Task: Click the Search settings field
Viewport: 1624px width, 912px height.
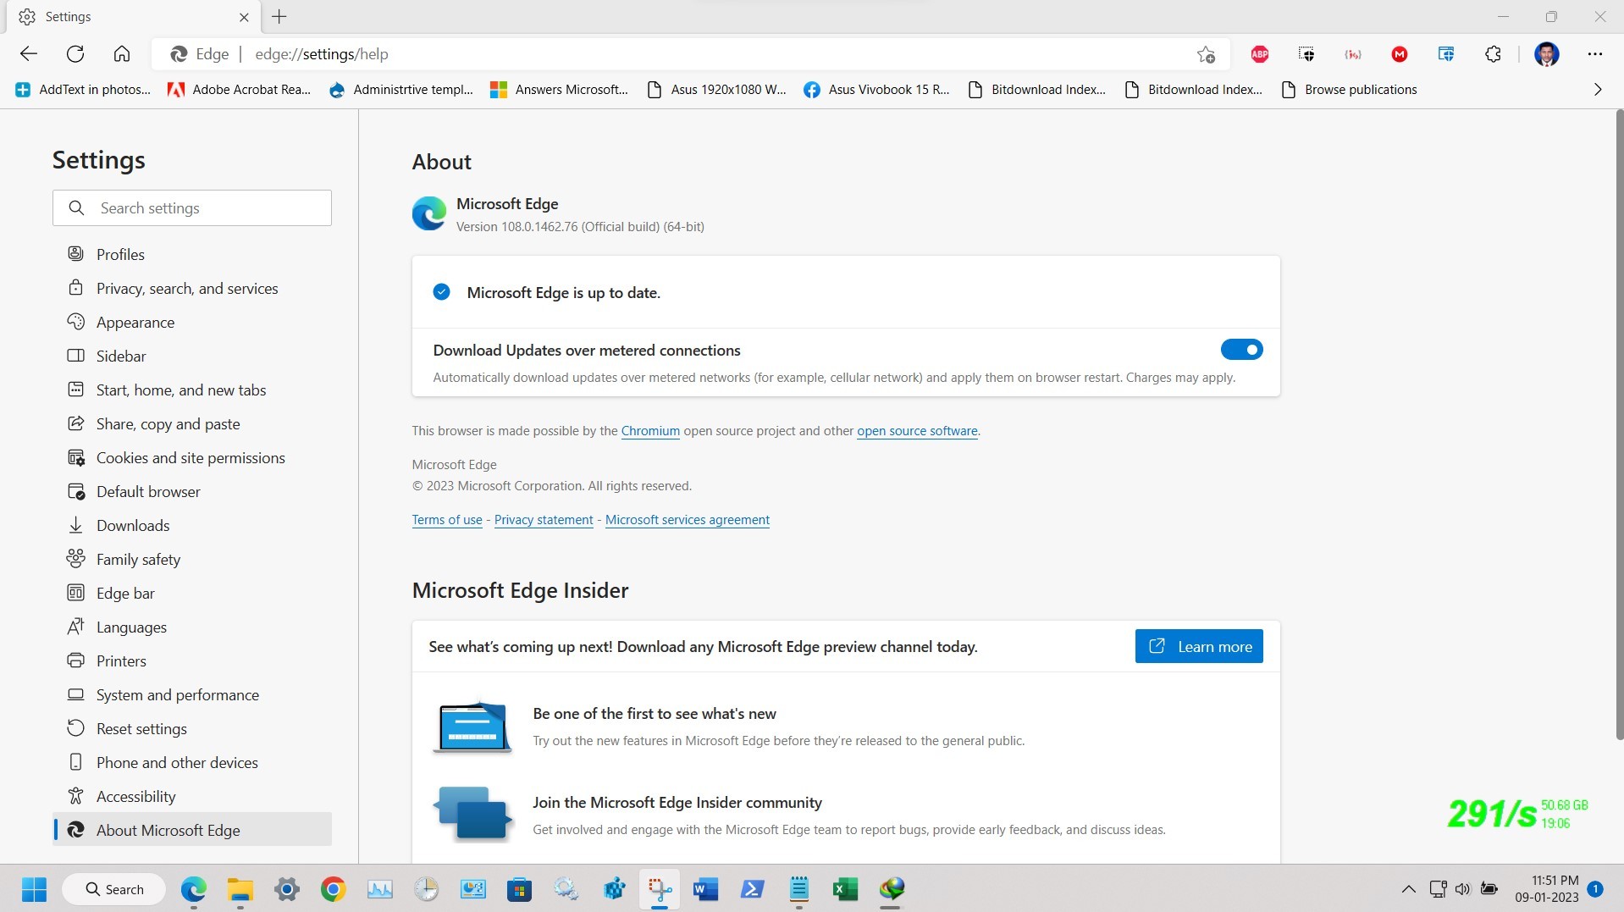Action: [192, 207]
